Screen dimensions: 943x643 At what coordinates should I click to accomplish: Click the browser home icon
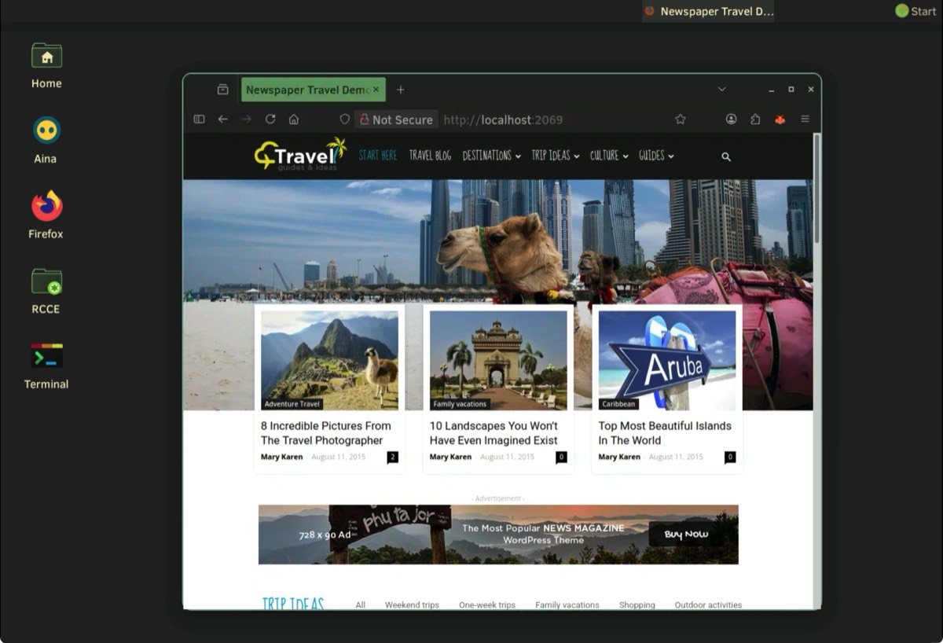(294, 119)
